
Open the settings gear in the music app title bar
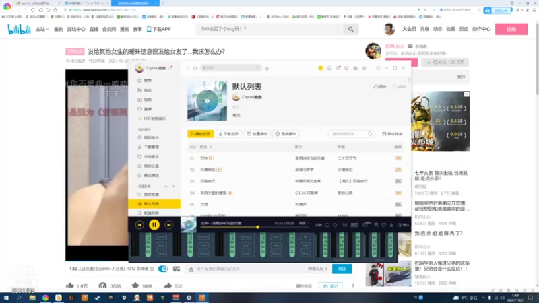(x=364, y=68)
